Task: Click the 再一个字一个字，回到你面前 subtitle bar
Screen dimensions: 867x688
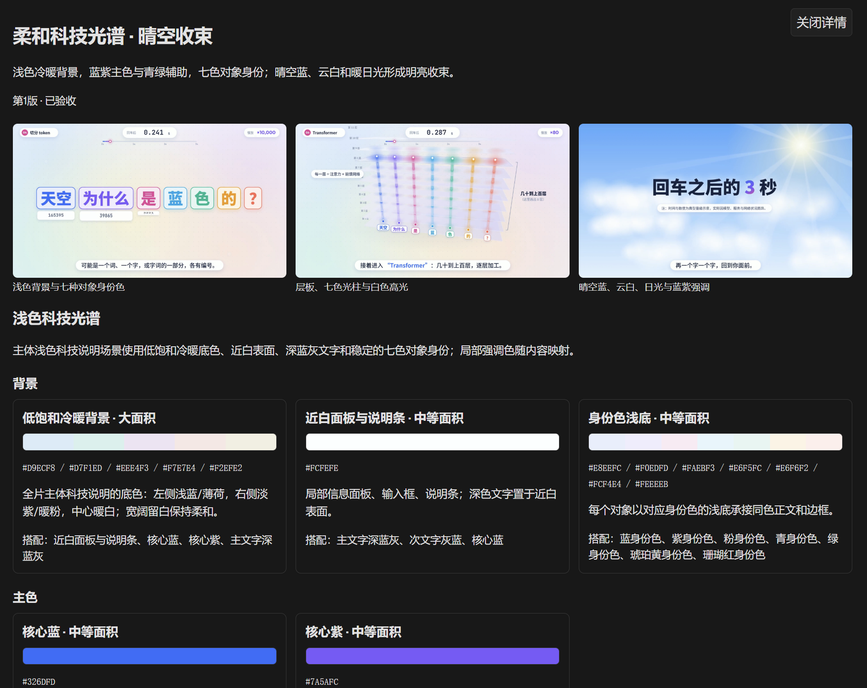Action: click(715, 265)
